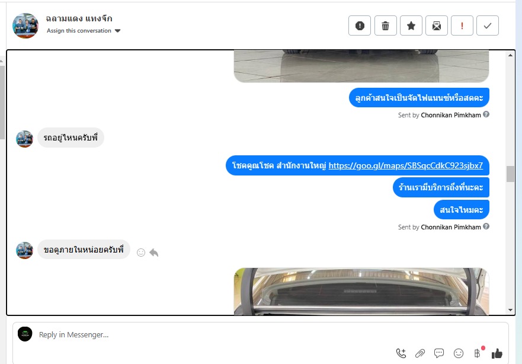Start a call with phone plus icon
The height and width of the screenshot is (364, 522).
(401, 353)
